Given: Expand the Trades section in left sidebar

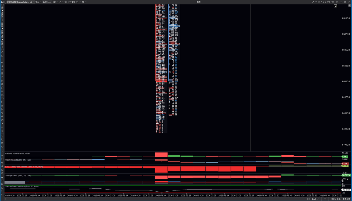Looking at the screenshot, I should [x=2, y=25].
